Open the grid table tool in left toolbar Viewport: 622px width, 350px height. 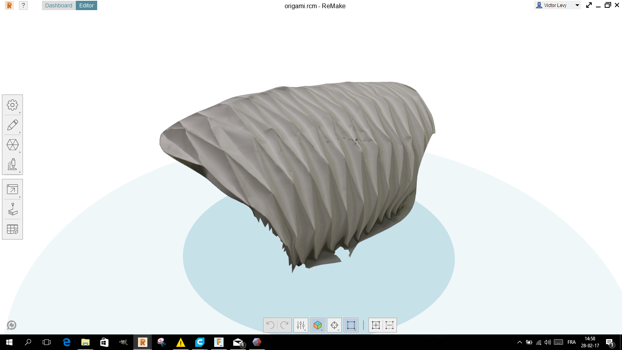tap(12, 229)
